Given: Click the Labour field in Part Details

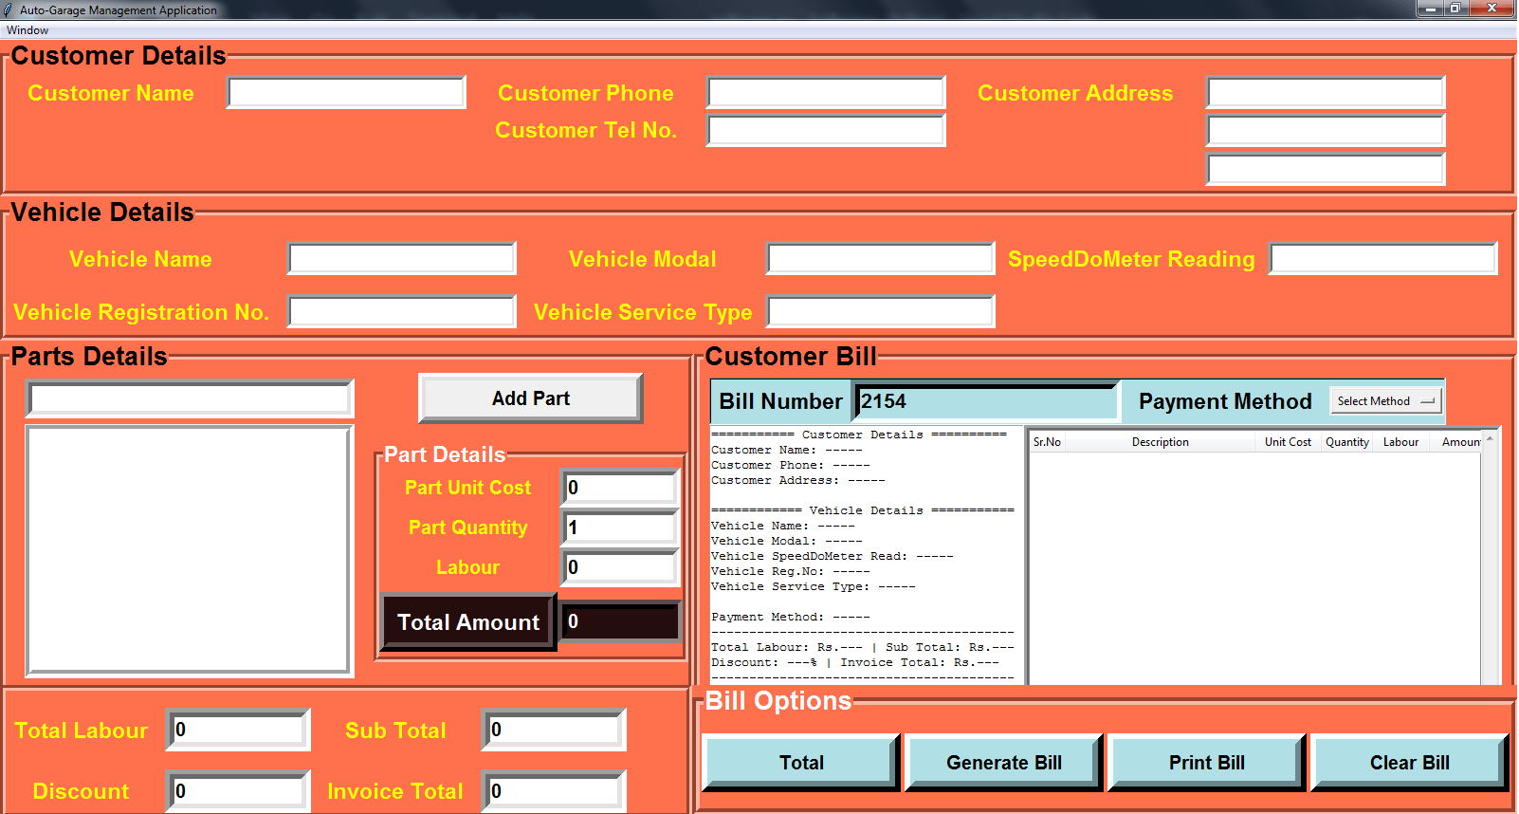Looking at the screenshot, I should tap(620, 567).
